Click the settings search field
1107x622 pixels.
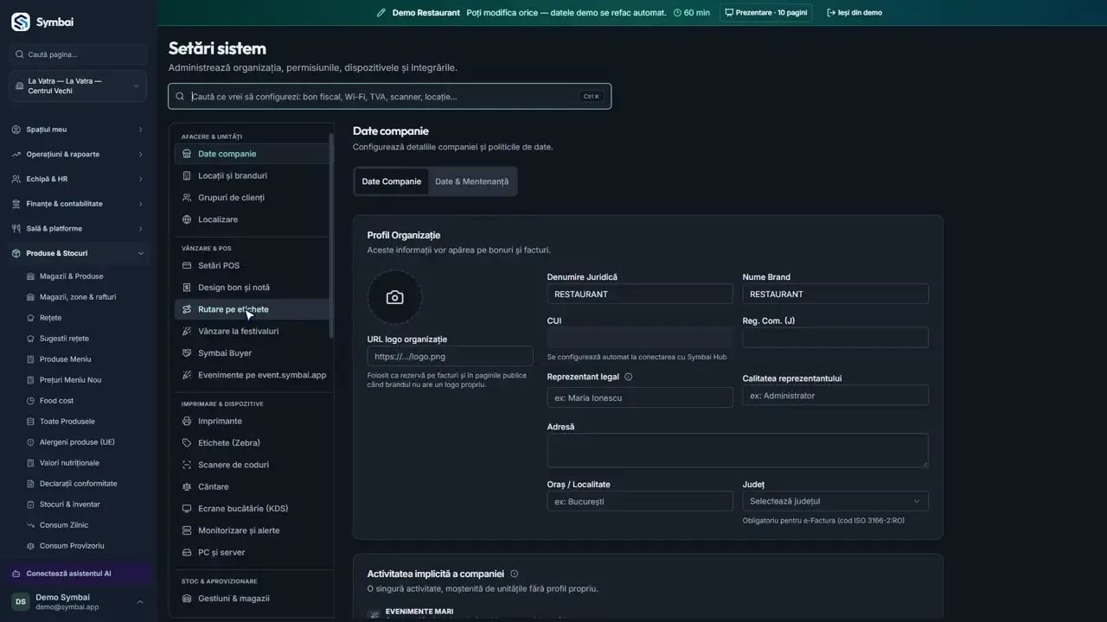[x=389, y=97]
